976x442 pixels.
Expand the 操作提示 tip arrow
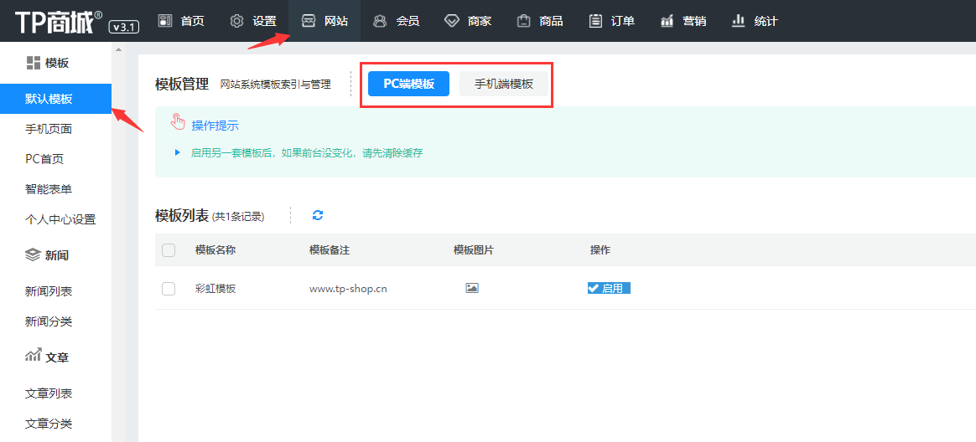click(x=178, y=152)
